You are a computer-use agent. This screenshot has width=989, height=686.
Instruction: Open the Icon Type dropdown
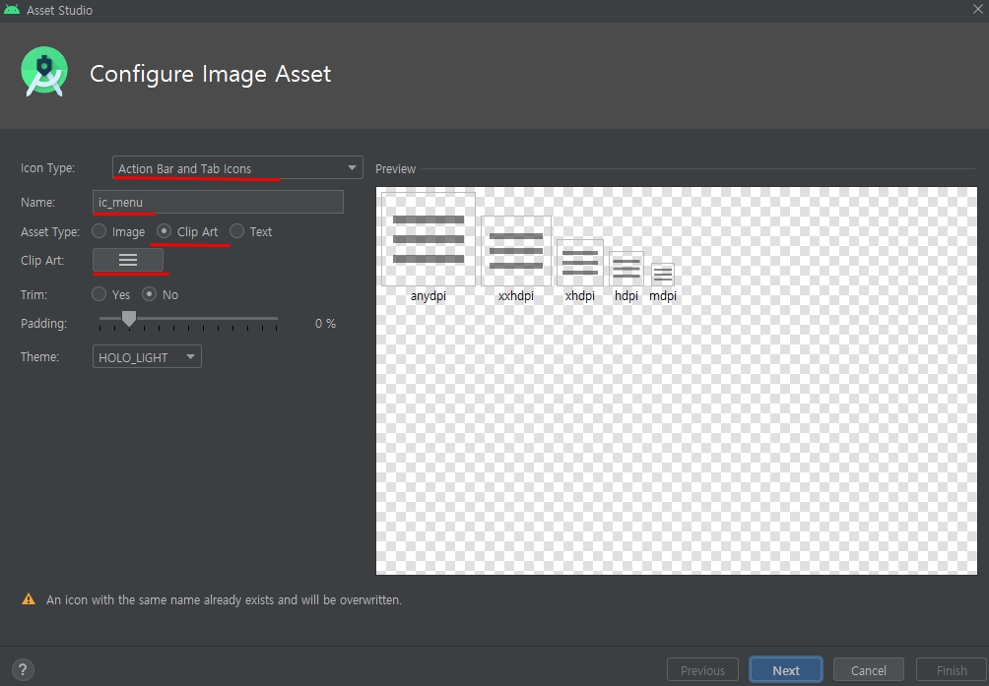click(x=237, y=168)
